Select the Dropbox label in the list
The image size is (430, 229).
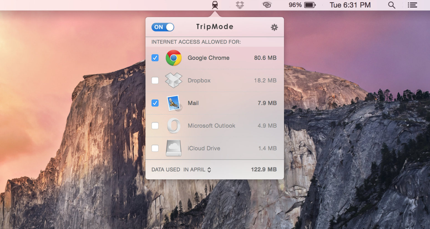pos(199,81)
